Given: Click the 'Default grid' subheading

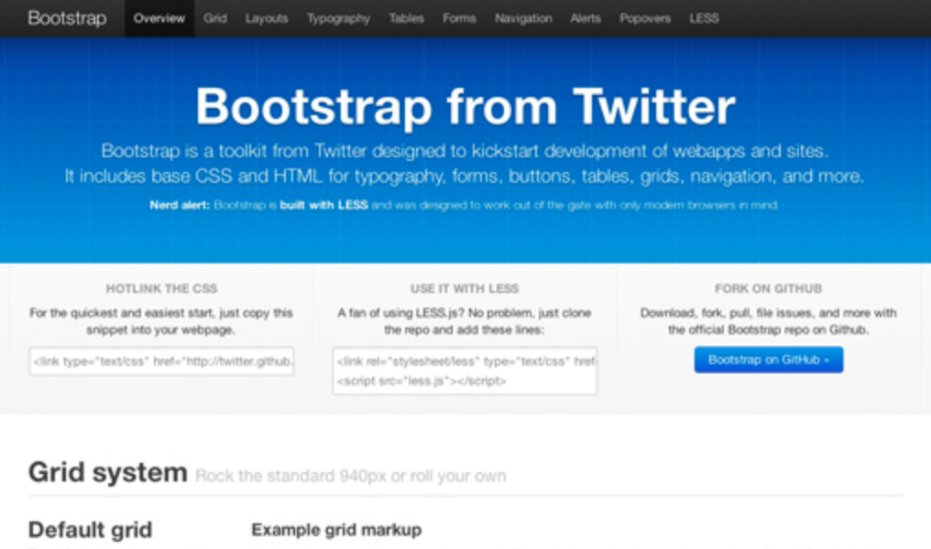Looking at the screenshot, I should [x=90, y=530].
